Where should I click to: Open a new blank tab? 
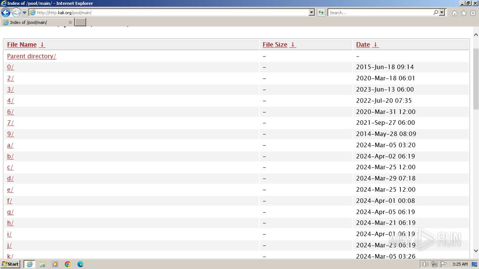(80, 22)
